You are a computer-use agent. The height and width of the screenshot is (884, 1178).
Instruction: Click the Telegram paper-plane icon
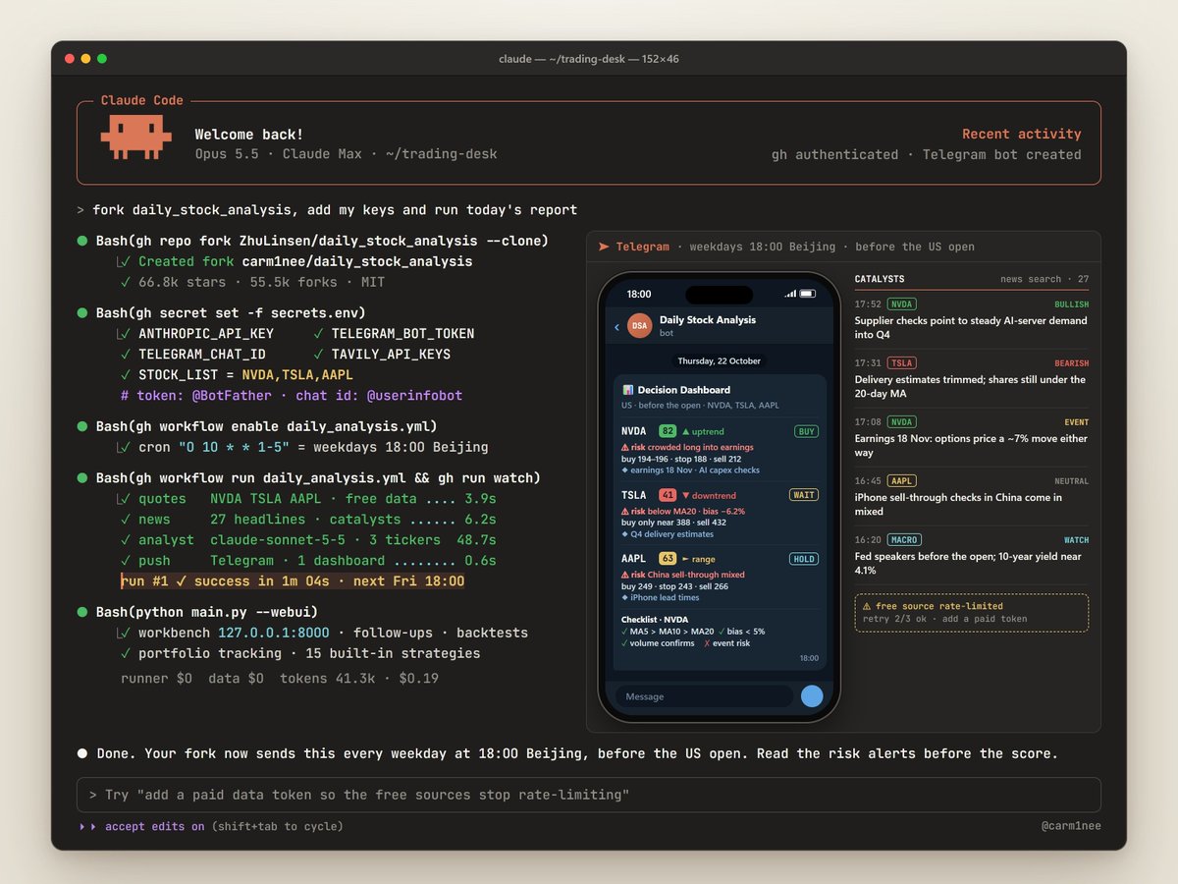coord(604,247)
